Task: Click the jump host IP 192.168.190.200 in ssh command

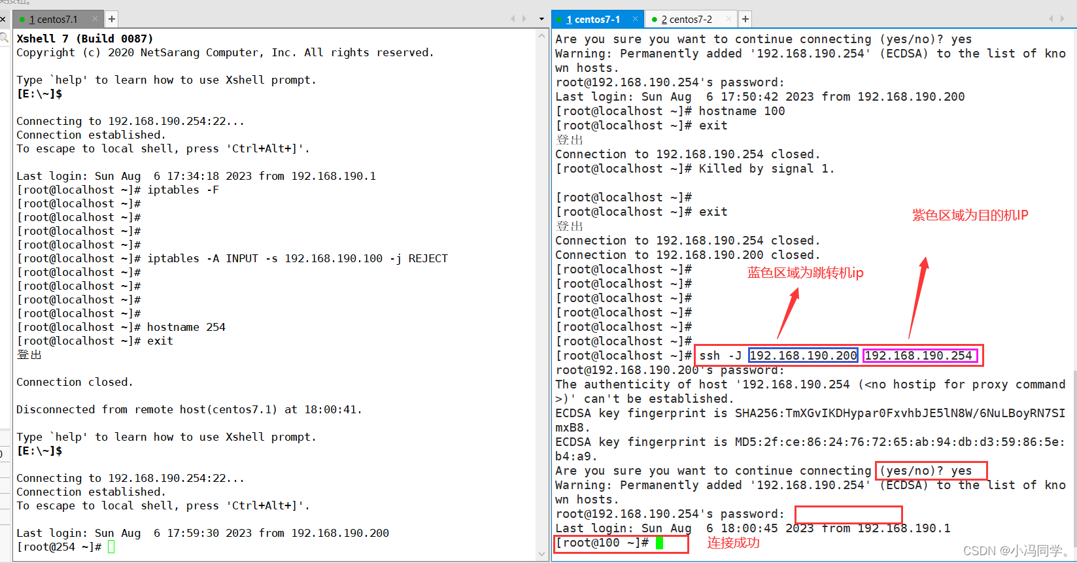Action: tap(803, 356)
